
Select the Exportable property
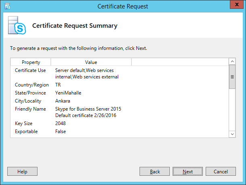click(26, 132)
